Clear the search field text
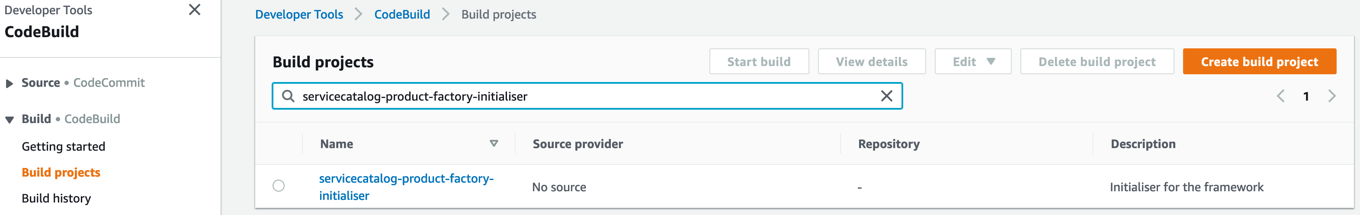 click(886, 96)
